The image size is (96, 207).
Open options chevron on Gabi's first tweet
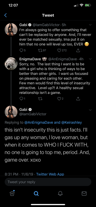(x=90, y=25)
